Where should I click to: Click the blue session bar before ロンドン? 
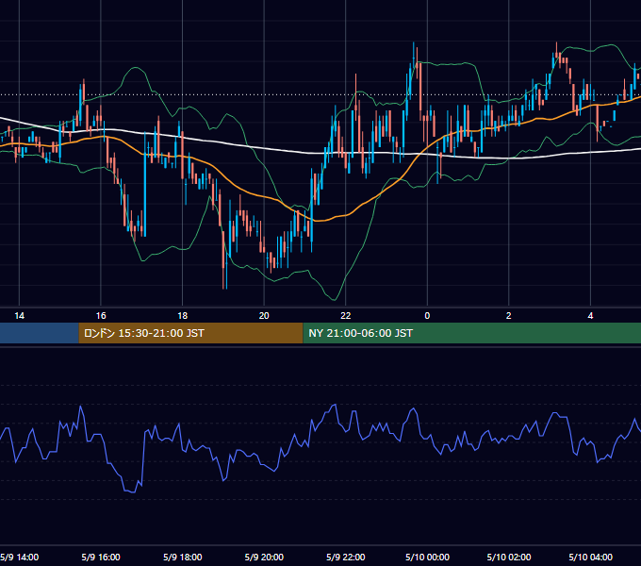[40, 333]
